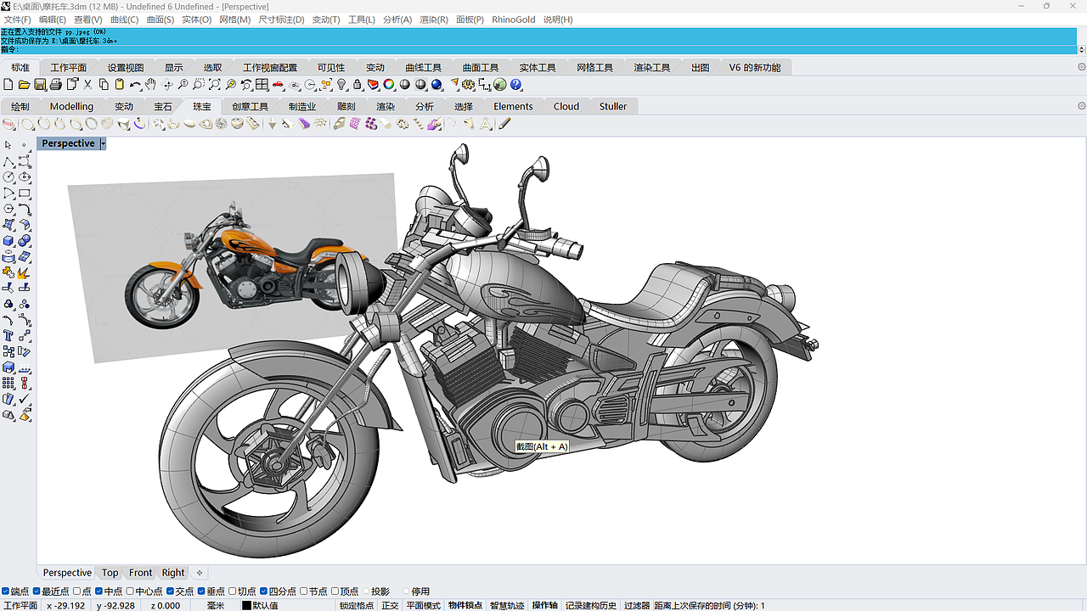Switch to the 曲线工具 toolbar tab
This screenshot has height=611, width=1087.
pos(424,68)
